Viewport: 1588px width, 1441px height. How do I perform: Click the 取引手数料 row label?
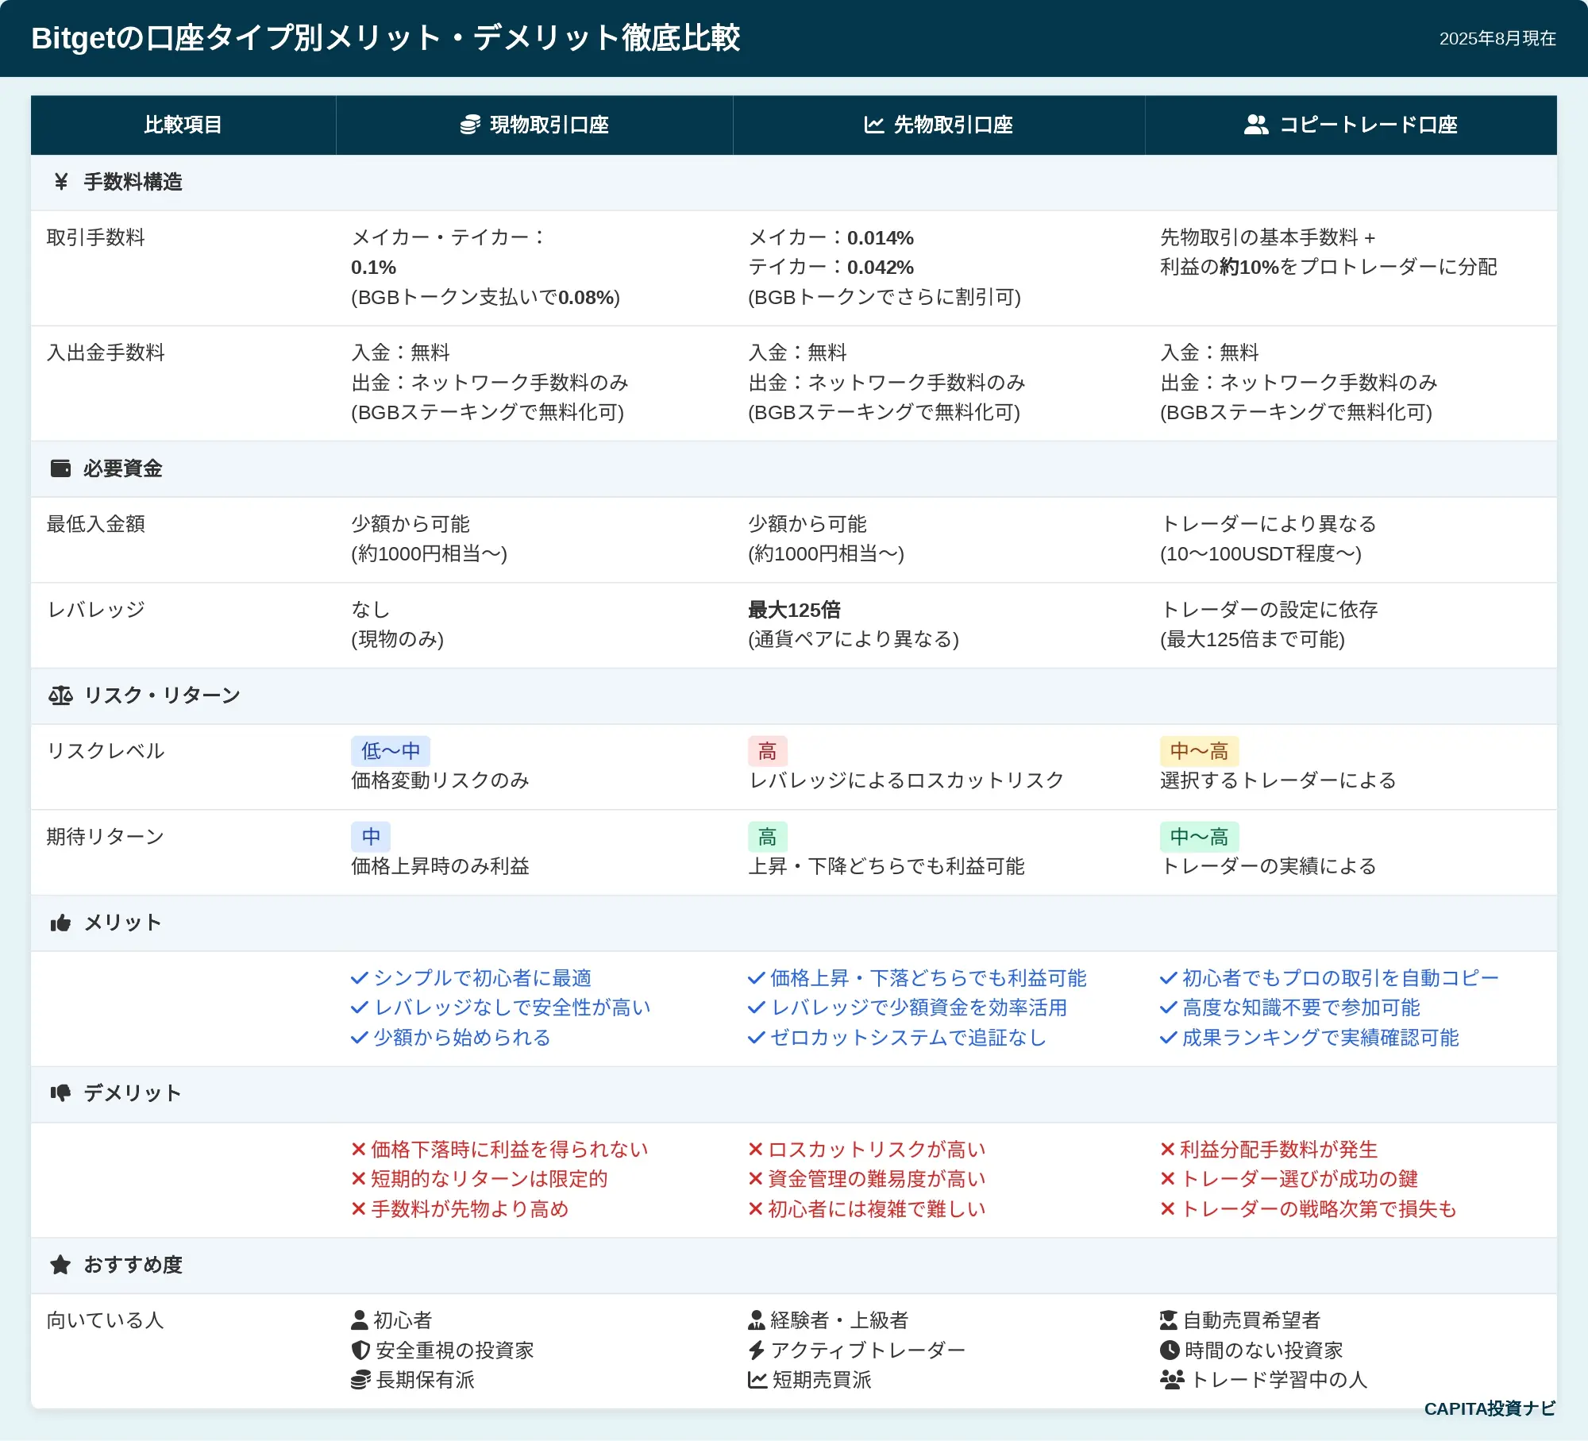tap(96, 237)
